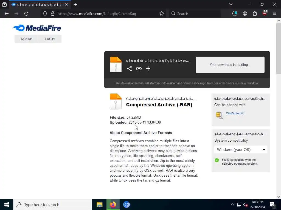Image resolution: width=281 pixels, height=210 pixels.
Task: Reload the page with refresh icon
Action: [x=26, y=14]
